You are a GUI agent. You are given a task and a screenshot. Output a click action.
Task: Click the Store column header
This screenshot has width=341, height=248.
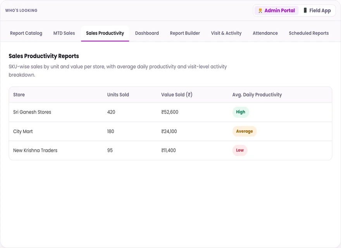(x=19, y=95)
